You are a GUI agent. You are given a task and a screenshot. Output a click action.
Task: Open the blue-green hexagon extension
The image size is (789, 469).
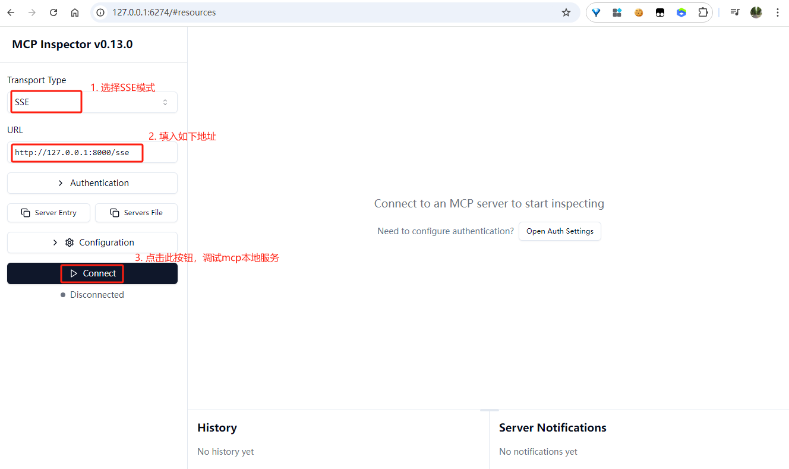[681, 12]
